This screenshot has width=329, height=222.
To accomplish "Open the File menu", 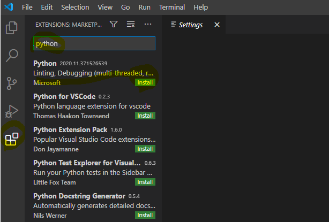I will point(27,7).
